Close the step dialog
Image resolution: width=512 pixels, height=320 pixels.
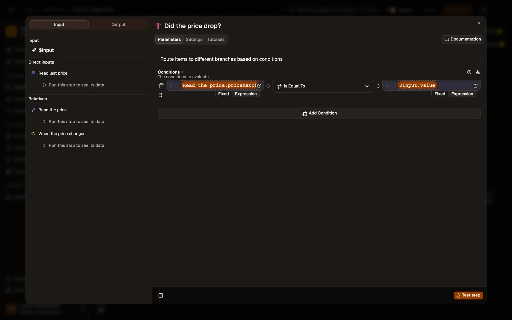479,23
